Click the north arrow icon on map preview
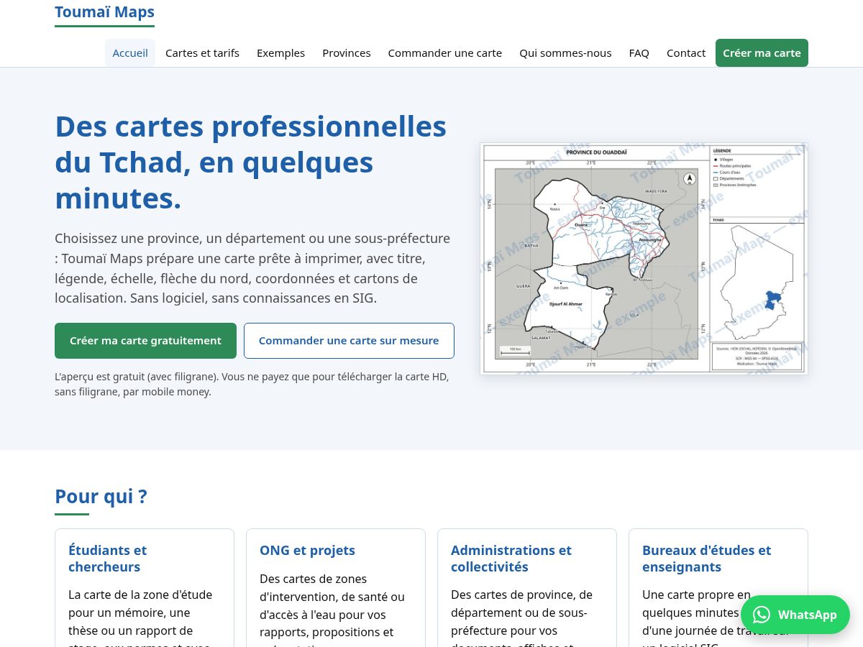 (x=689, y=178)
